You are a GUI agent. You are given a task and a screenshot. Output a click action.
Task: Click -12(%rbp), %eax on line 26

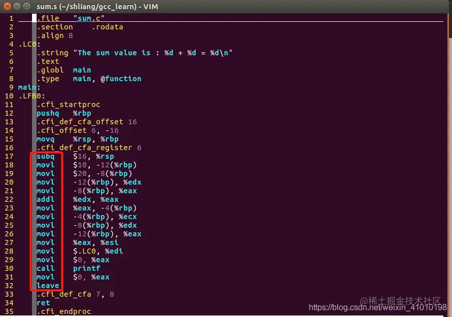coord(107,234)
